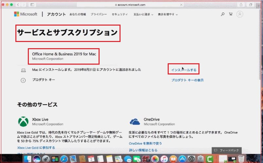Click the OneDrive を無料で使う link
The height and width of the screenshot is (163, 263).
[x=145, y=144]
